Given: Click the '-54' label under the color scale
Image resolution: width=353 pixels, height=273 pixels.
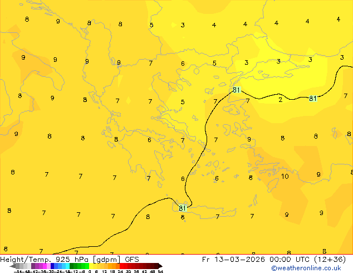Looking at the screenshot, I should [18, 272].
